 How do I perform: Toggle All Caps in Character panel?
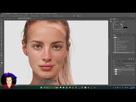117,29
